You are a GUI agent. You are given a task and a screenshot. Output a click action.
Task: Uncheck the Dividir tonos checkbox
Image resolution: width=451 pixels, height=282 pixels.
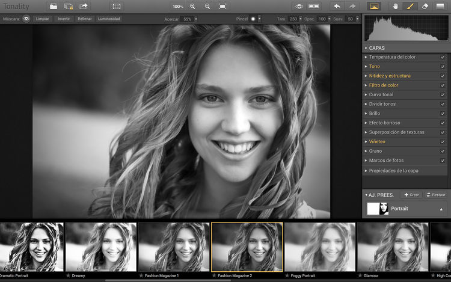coord(443,104)
